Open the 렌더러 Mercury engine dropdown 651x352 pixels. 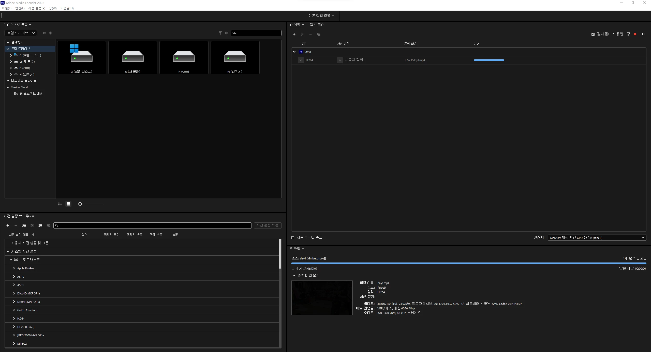coord(597,238)
